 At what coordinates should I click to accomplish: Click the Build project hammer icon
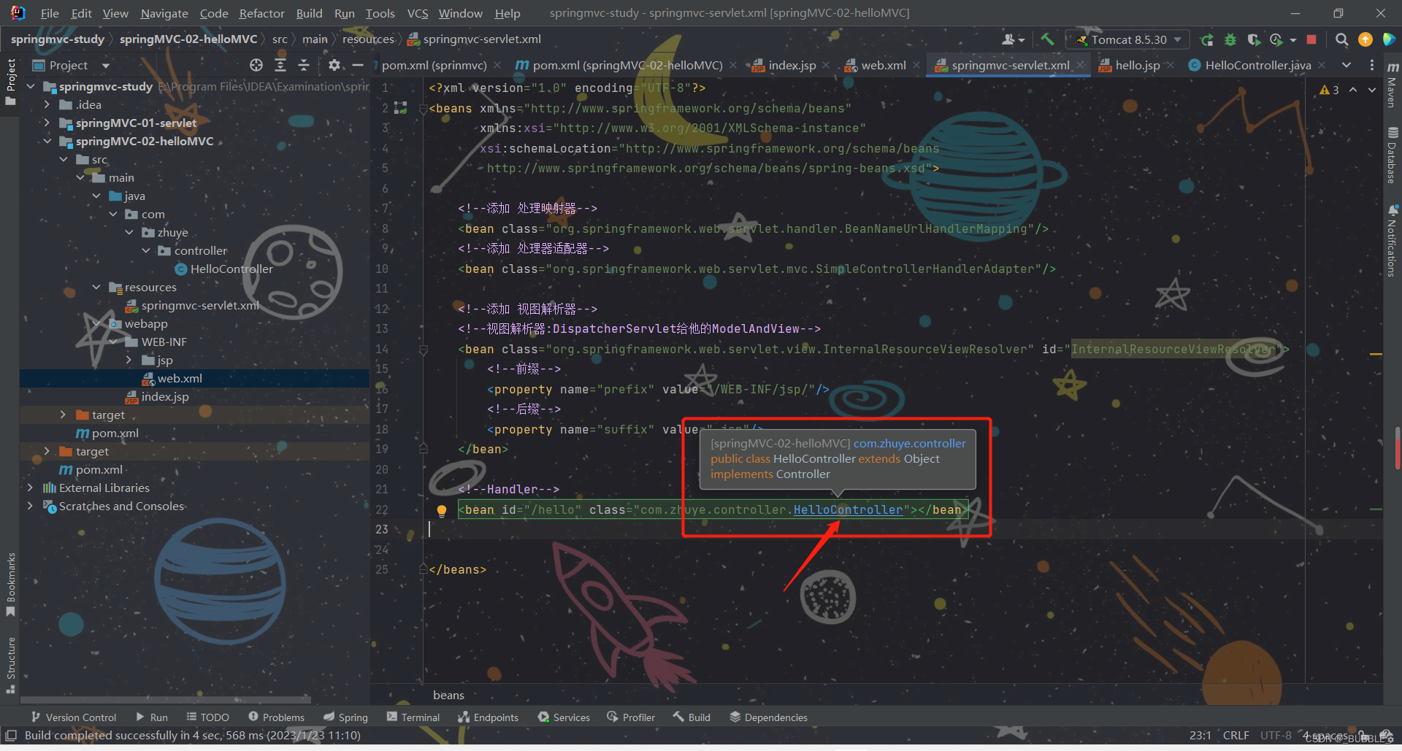click(x=1047, y=39)
